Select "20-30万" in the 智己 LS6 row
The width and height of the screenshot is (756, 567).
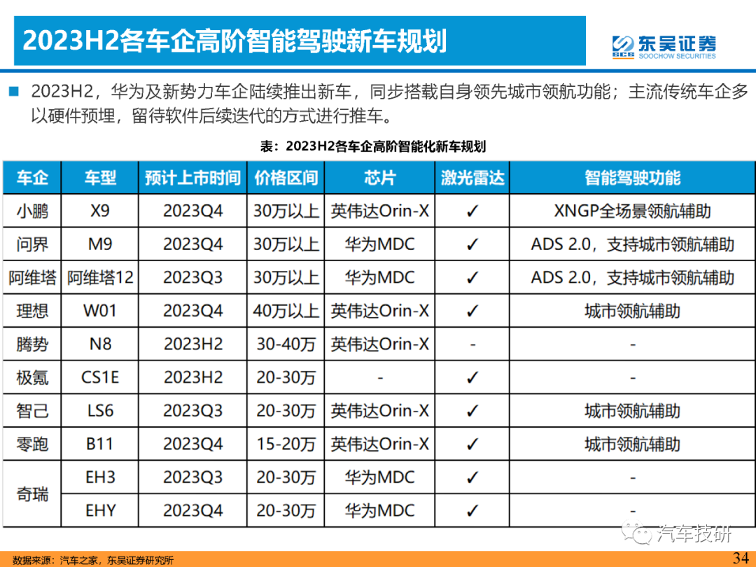click(286, 411)
